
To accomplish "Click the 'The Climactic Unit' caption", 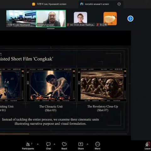I will (x=51, y=106).
